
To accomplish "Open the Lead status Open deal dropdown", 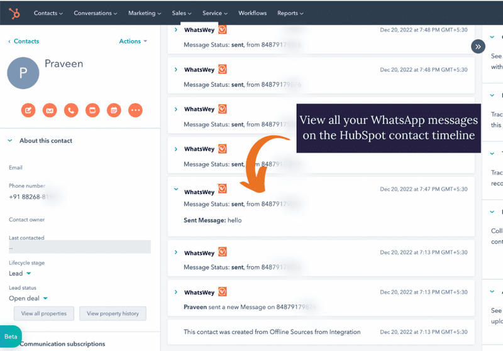I will [x=28, y=298].
